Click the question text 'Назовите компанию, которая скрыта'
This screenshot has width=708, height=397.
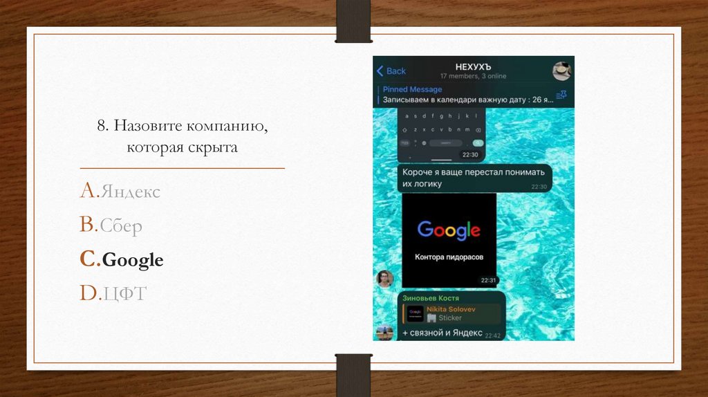(x=183, y=136)
